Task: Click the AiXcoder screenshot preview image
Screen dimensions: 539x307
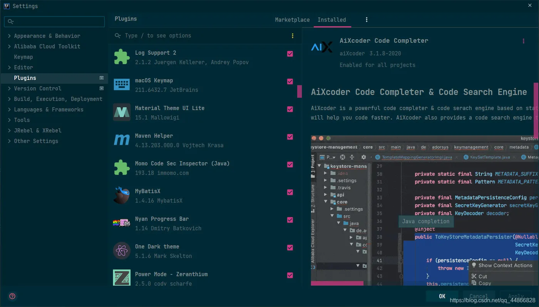Action: tap(425, 210)
